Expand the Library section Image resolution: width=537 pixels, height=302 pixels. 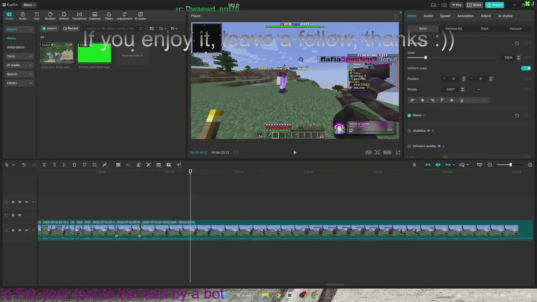click(19, 83)
